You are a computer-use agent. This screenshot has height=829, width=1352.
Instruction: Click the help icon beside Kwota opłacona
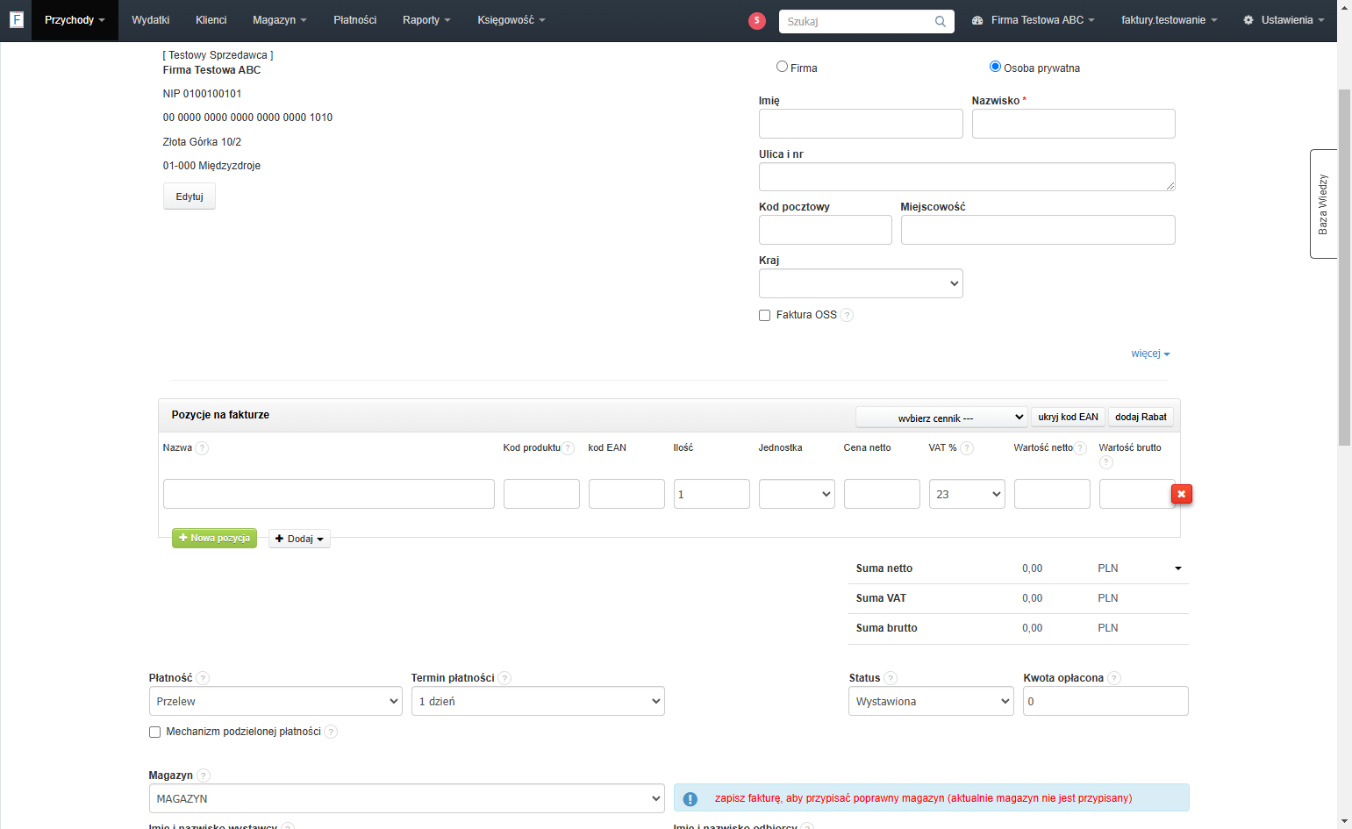[1114, 678]
